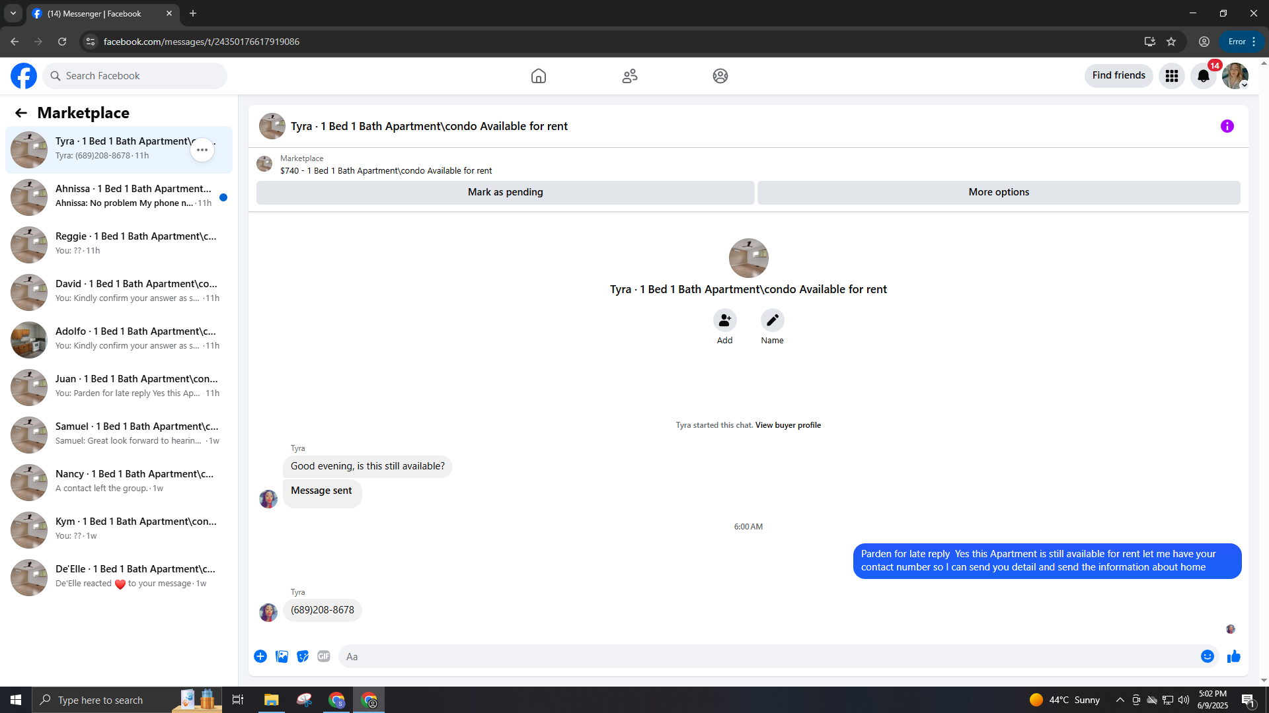
Task: Open the Groups icon in top navigation
Action: pos(720,76)
